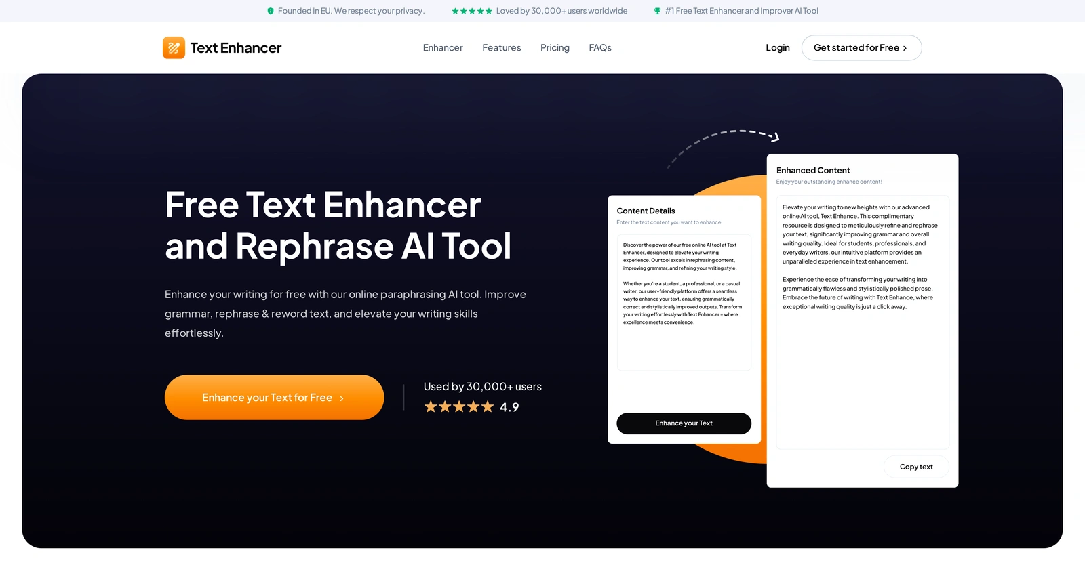Viewport: 1085px width, 565px height.
Task: Click hero paragraph starting 'Enhance your writing for free'
Action: pos(345,314)
